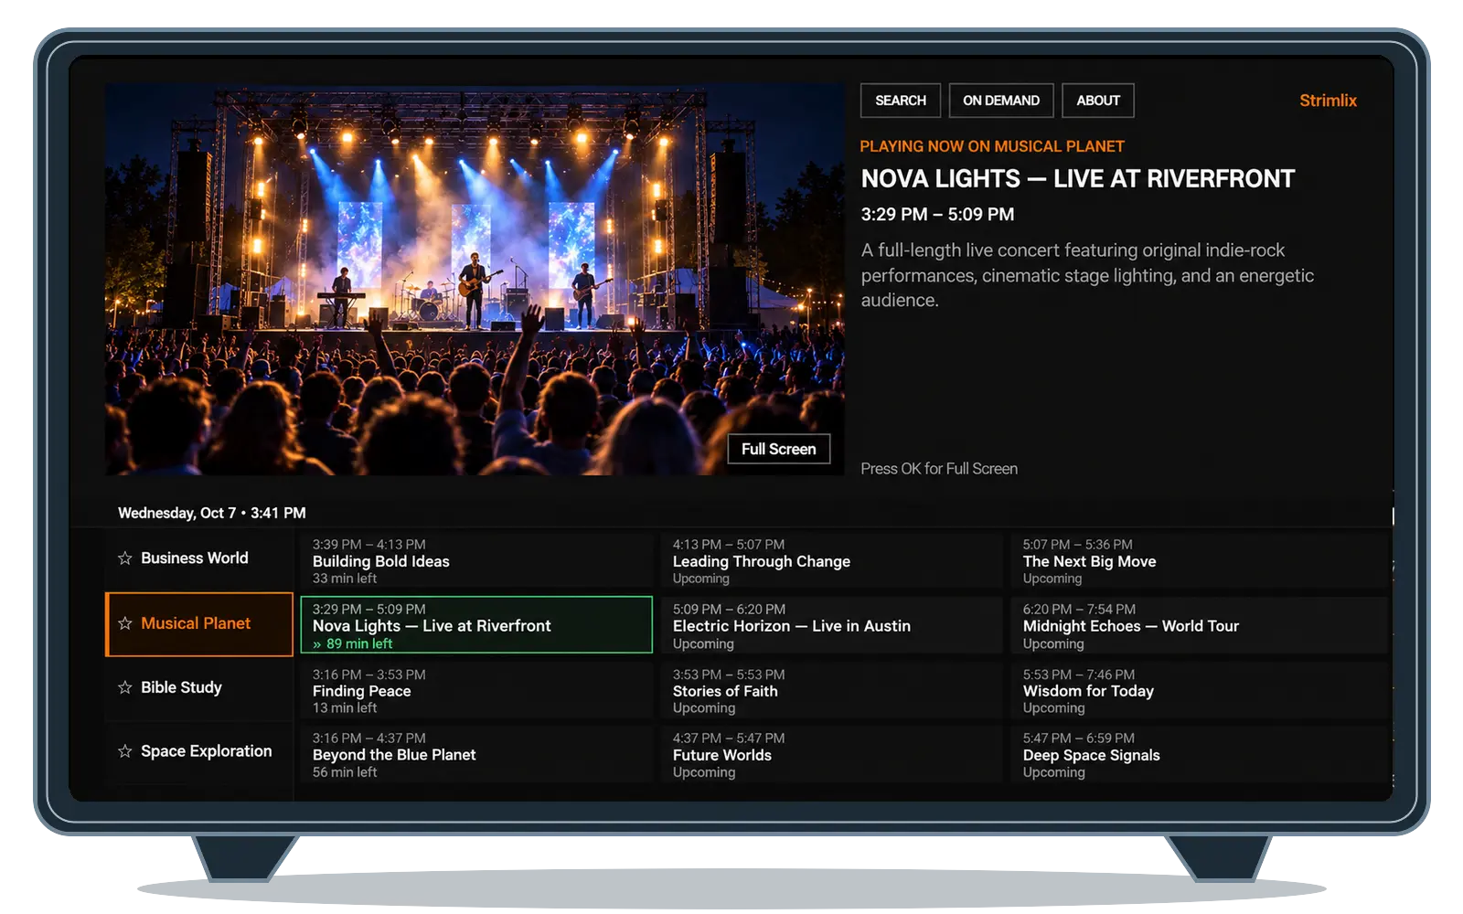Screen dimensions: 1463x914
Task: Click the NOVA LIGHTS — LIVE AT RIVERFRONT title
Action: click(x=1078, y=179)
